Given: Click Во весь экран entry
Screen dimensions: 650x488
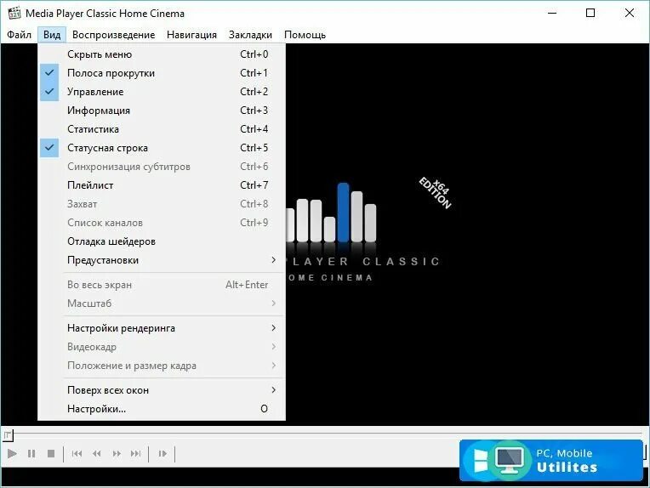Looking at the screenshot, I should (x=162, y=285).
